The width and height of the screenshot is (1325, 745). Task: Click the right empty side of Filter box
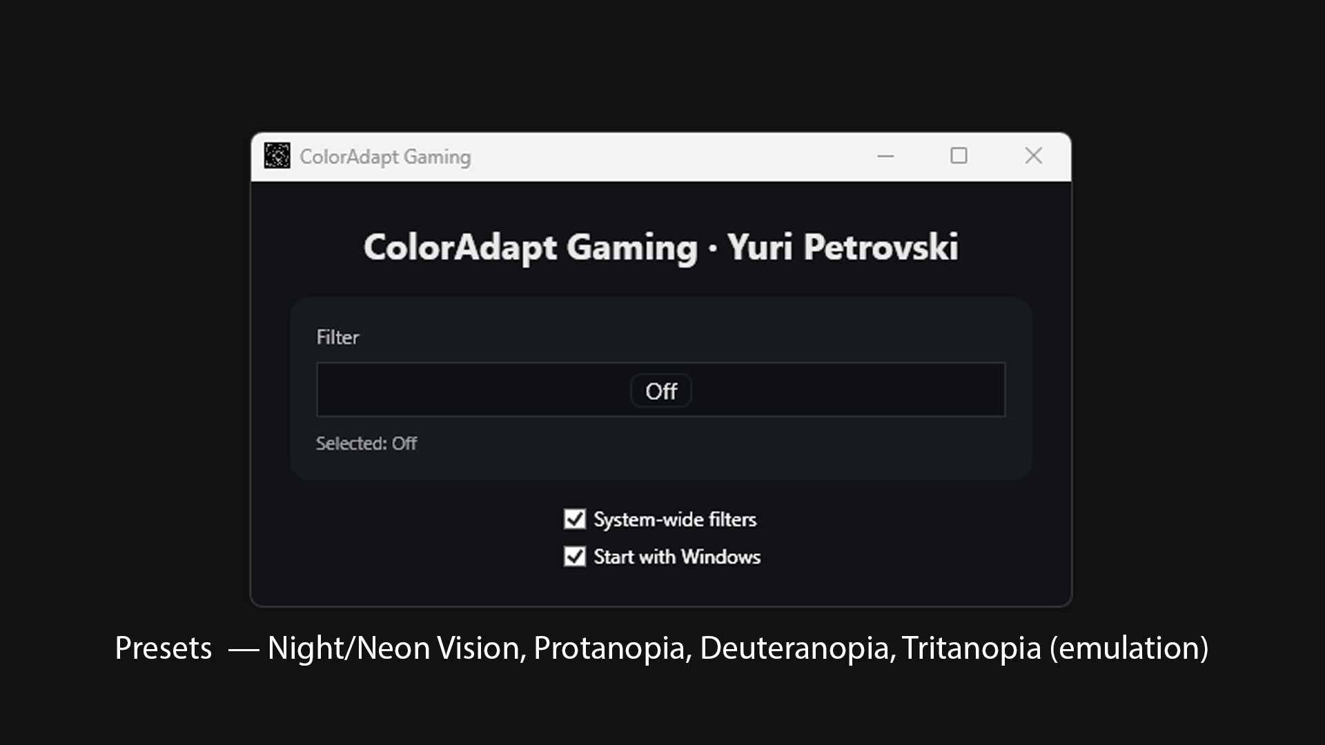pos(849,390)
